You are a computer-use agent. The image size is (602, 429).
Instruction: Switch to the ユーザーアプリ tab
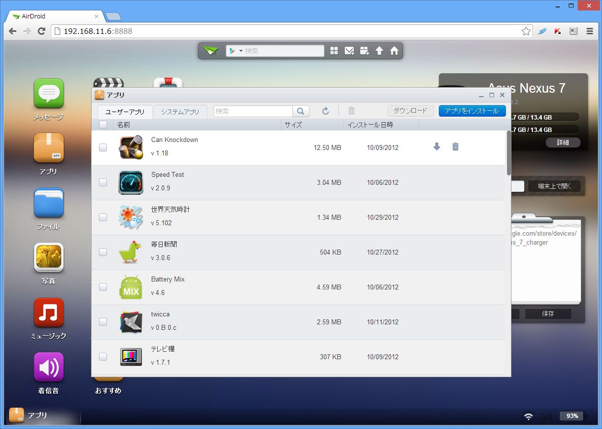coord(125,112)
